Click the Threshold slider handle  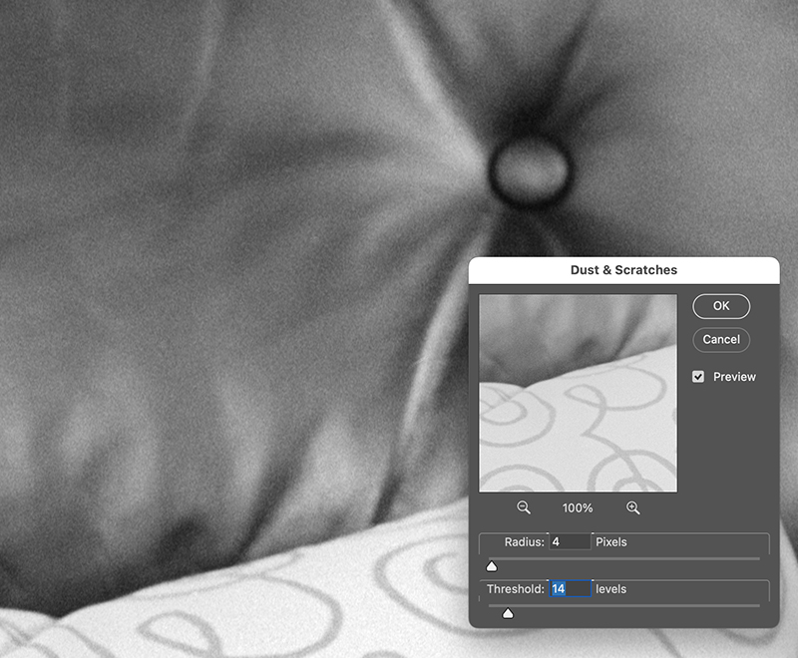tap(508, 612)
